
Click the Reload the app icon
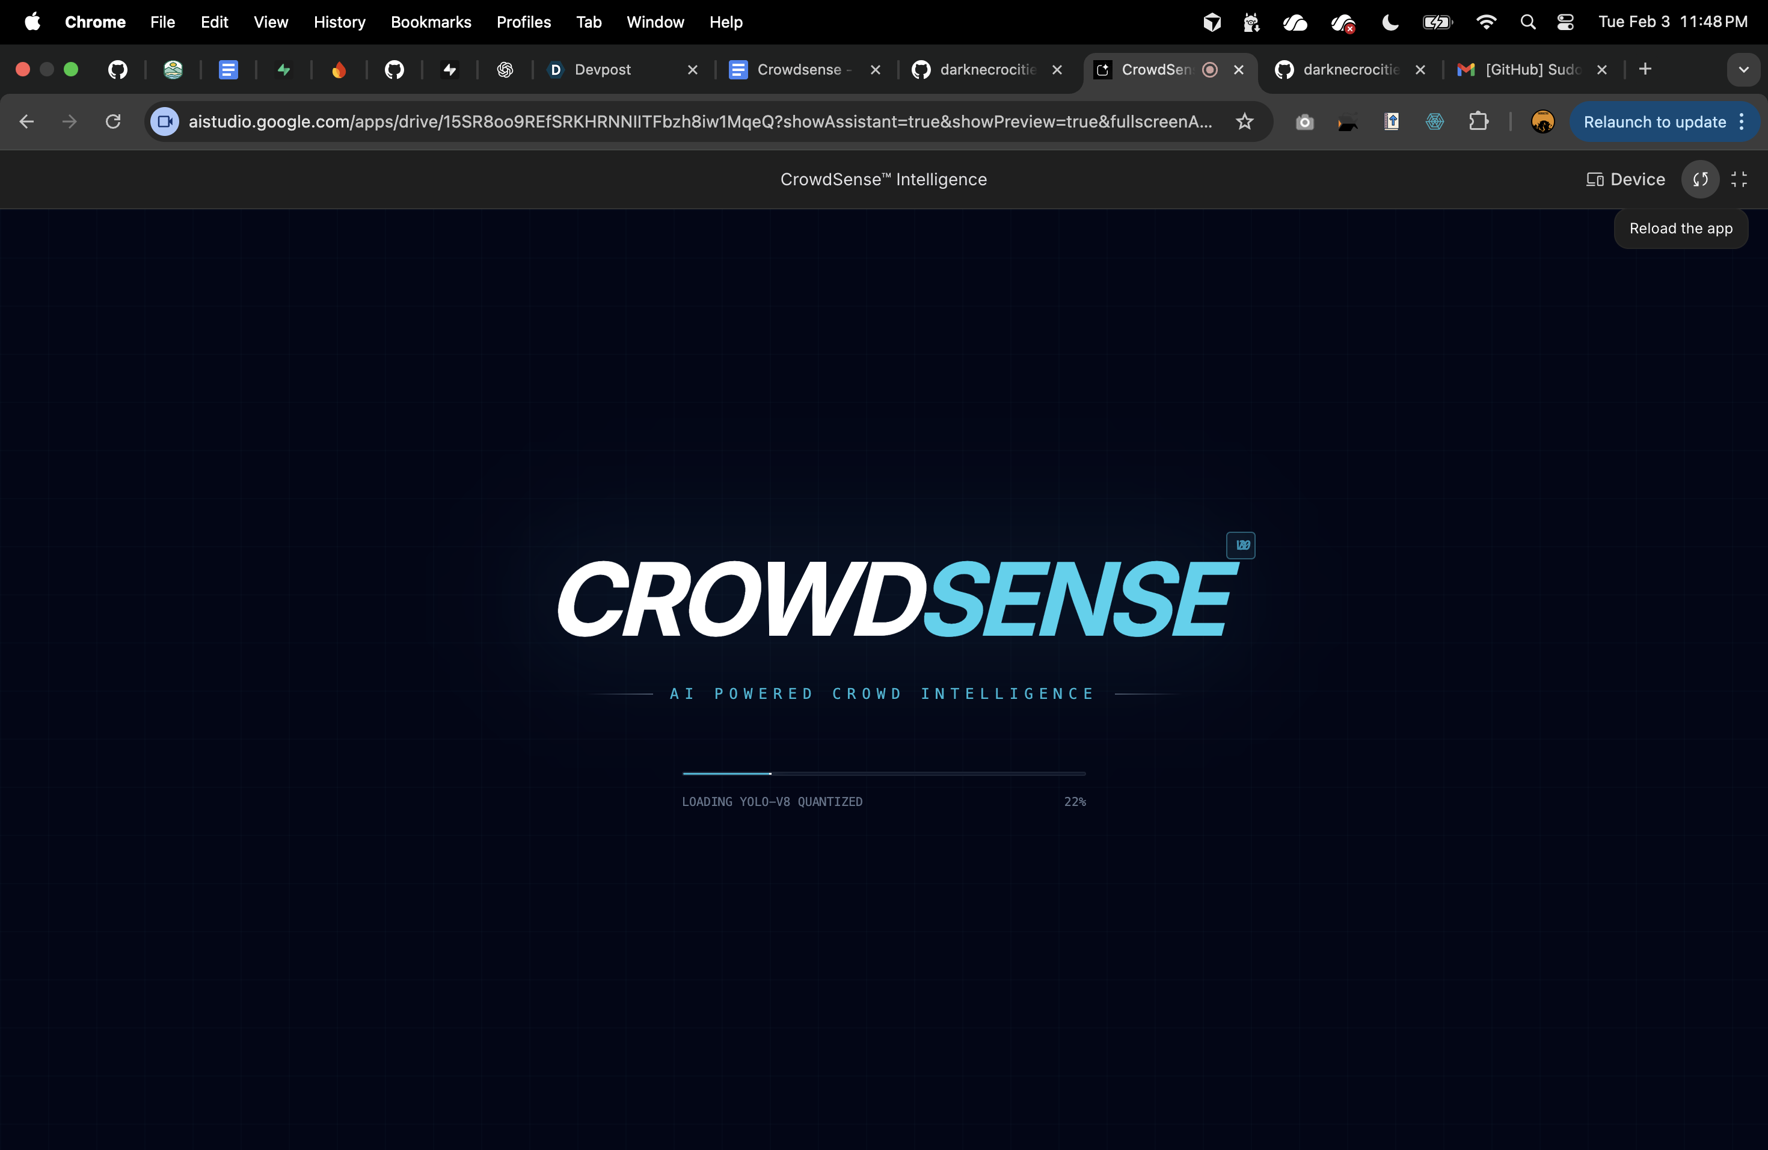(x=1699, y=179)
